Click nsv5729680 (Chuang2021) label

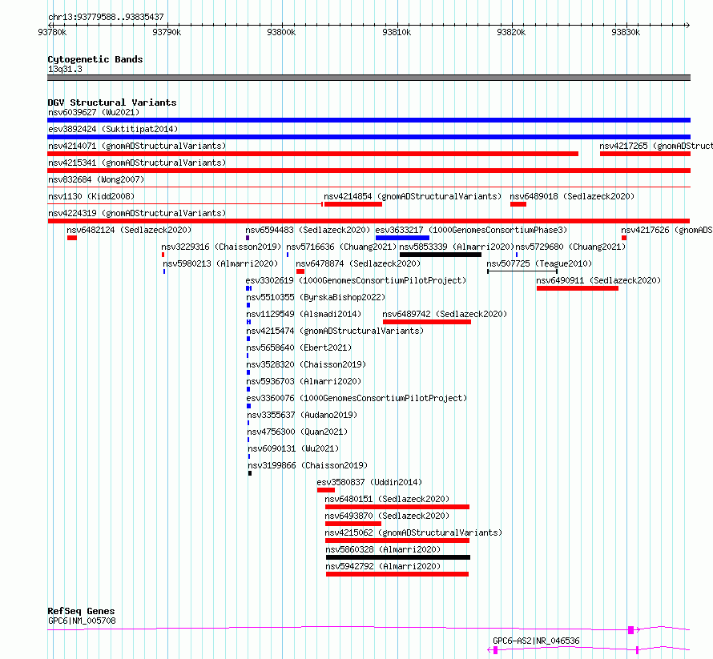570,247
